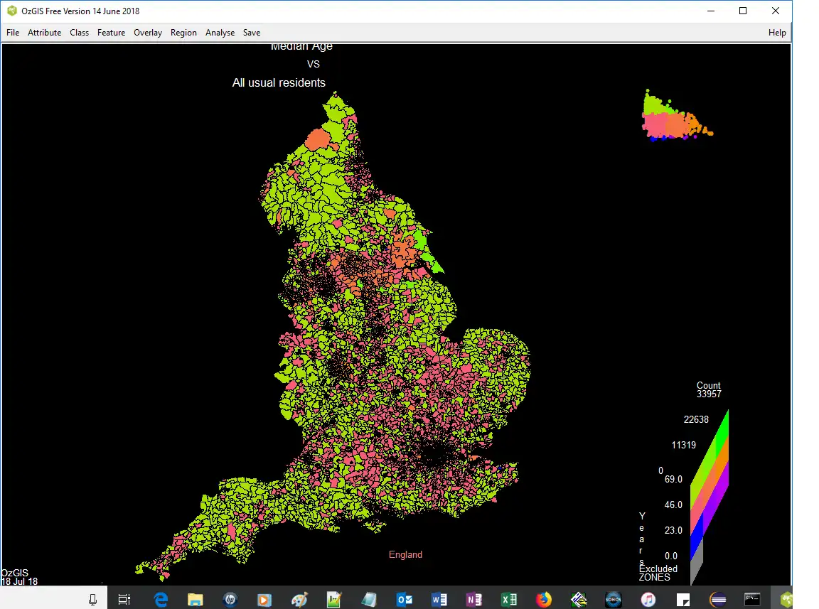Open the File menu

(x=13, y=33)
